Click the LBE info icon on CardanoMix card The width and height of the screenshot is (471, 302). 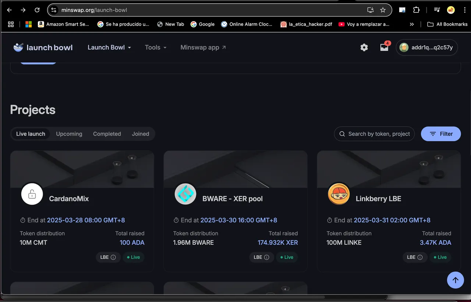(x=113, y=257)
